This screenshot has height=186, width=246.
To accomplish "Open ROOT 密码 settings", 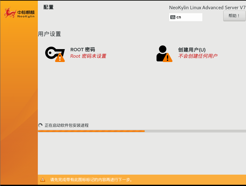I will [83, 49].
